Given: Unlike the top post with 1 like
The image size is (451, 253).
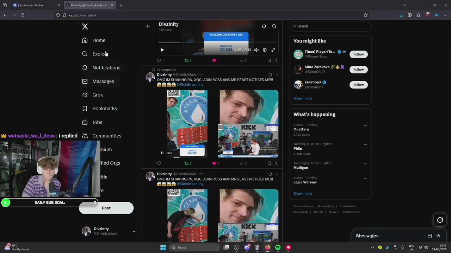Looking at the screenshot, I should [215, 60].
